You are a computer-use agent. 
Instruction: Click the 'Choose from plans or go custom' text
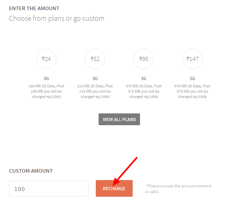56,19
